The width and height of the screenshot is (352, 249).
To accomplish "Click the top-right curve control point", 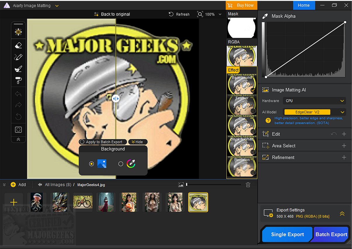I will coord(345,22).
